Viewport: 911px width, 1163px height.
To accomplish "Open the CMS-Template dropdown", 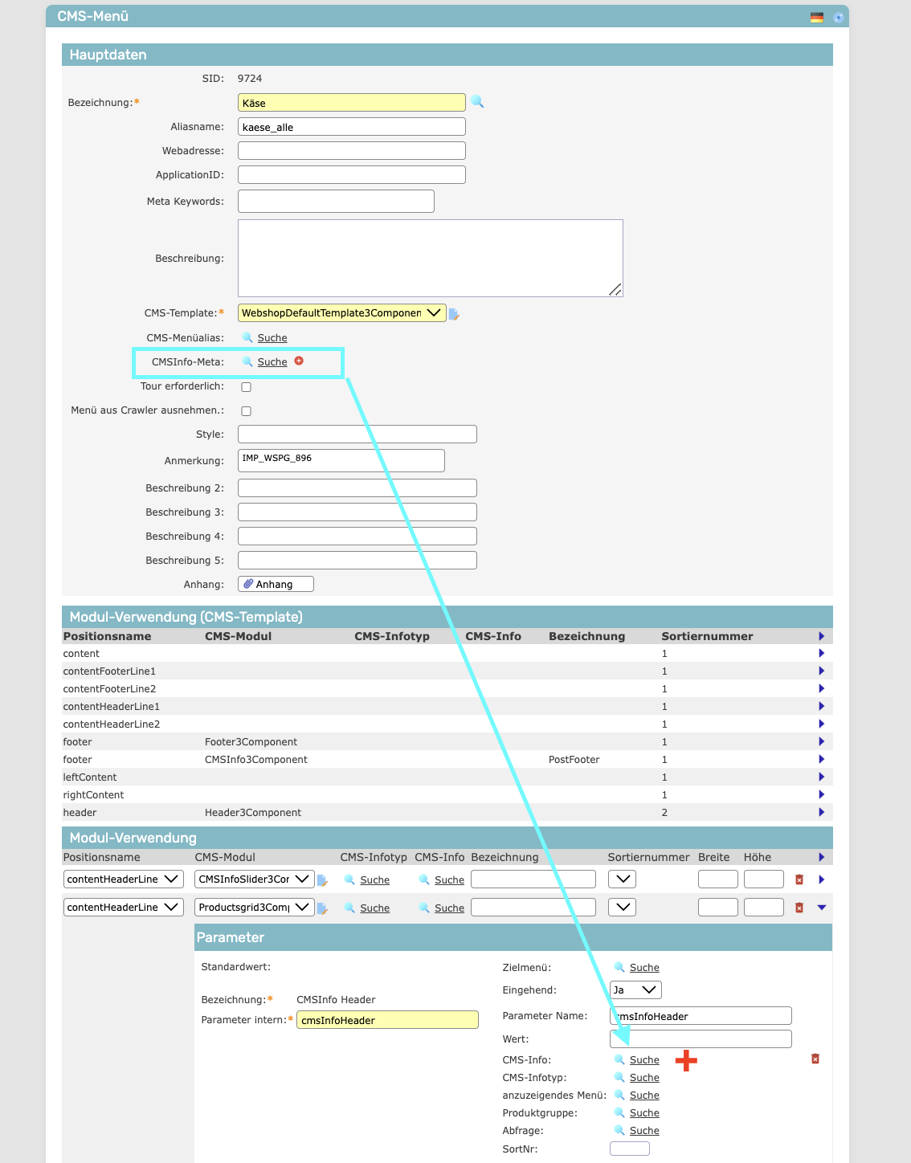I will coord(342,313).
